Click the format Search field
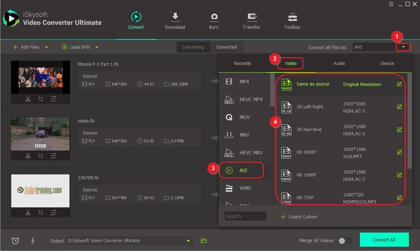Screen dimensions: 420x251 click(x=246, y=216)
